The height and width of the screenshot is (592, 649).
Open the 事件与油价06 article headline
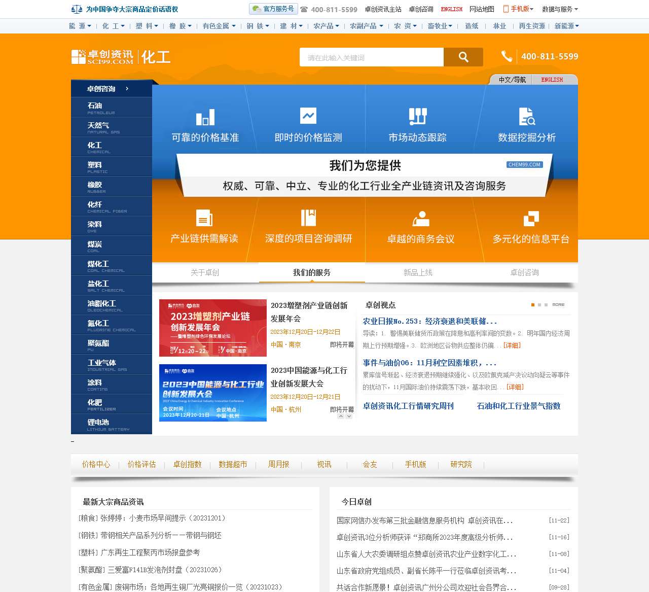[x=429, y=363]
